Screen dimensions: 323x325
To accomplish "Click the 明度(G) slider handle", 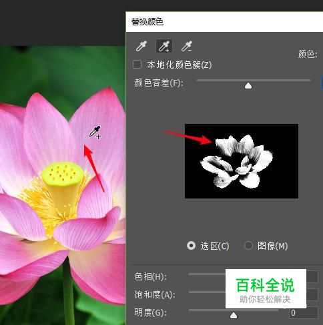I will coord(234,315).
